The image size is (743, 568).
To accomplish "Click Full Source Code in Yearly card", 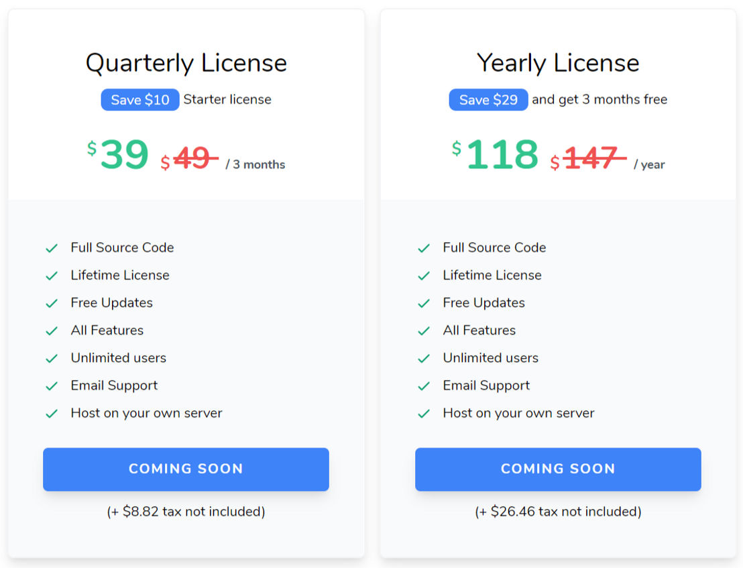I will [x=494, y=247].
